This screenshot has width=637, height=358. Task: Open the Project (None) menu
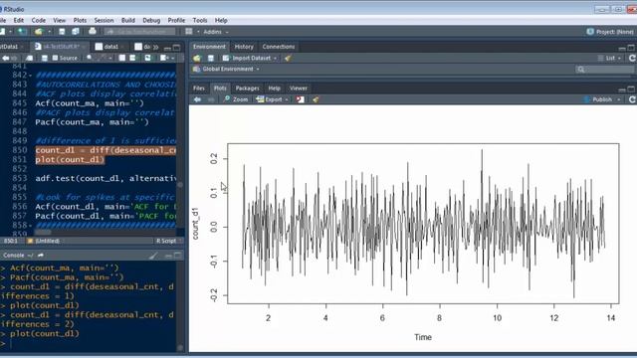tap(610, 32)
